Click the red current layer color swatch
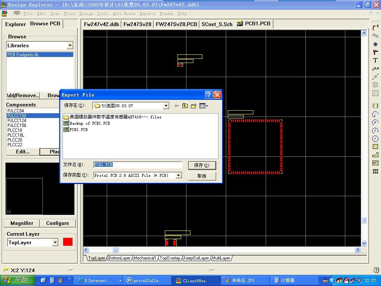Screen dimensions: 381x286 pos(68,242)
